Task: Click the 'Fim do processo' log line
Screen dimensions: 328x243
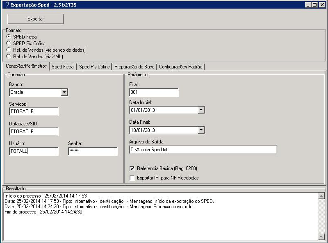Action: click(x=43, y=212)
